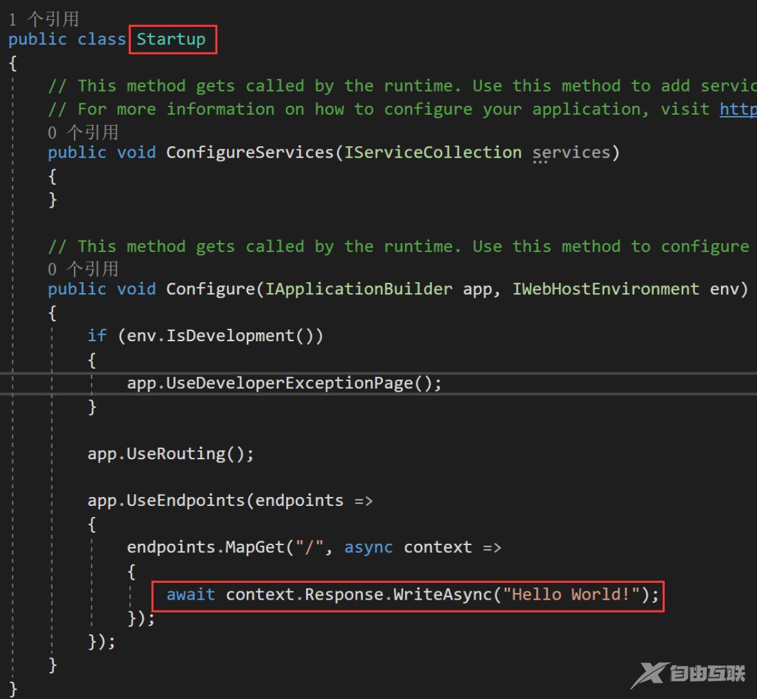Screen dimensions: 757x699
Task: Click the UseRouting method call
Action: (x=176, y=454)
